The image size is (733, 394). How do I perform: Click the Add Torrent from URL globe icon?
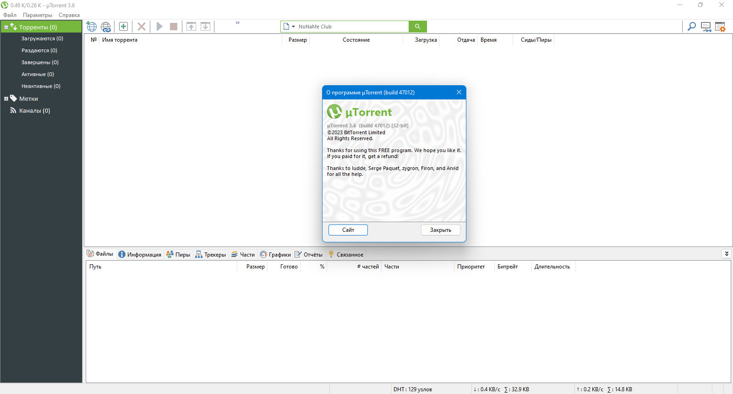coord(92,27)
